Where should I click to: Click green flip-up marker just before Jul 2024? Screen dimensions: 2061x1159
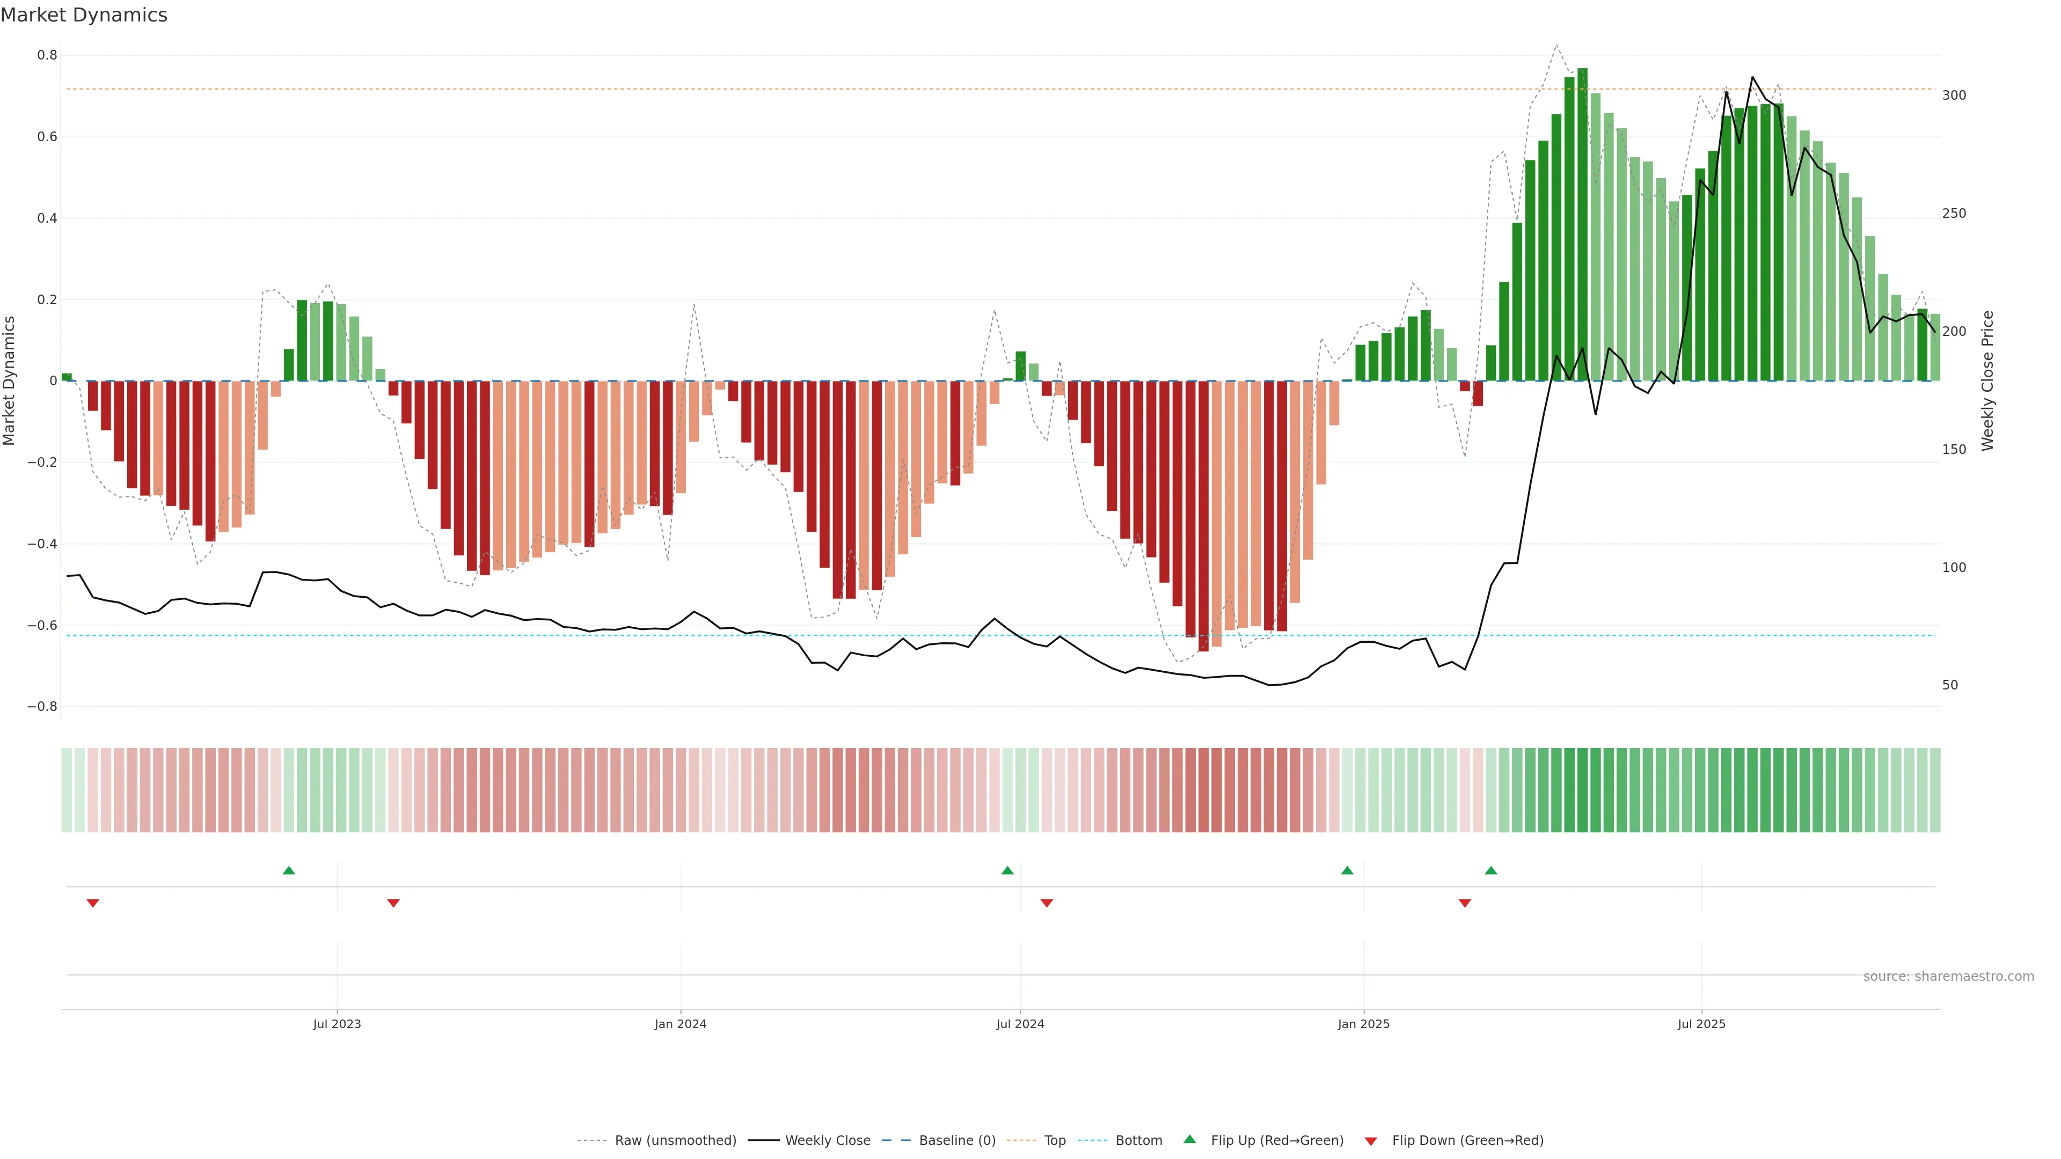click(x=1007, y=870)
